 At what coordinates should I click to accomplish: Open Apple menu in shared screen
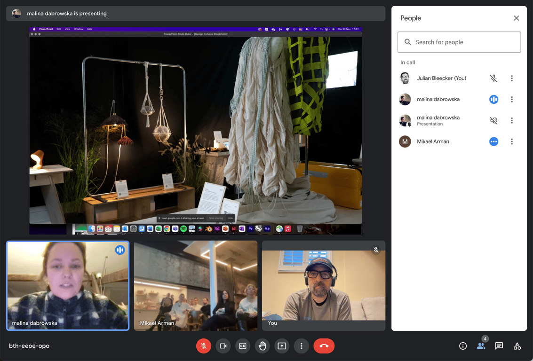pyautogui.click(x=34, y=29)
